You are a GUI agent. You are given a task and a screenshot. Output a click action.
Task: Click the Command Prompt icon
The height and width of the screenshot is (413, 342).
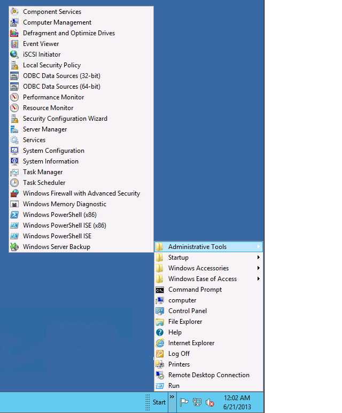[160, 290]
